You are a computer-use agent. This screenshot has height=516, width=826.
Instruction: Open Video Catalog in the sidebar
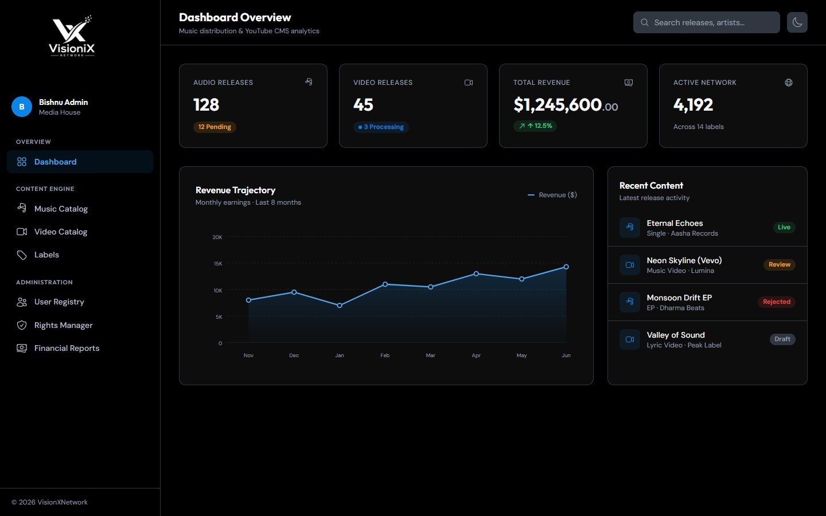80,232
